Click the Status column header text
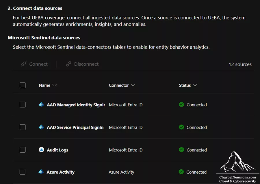260x184 pixels. coord(185,85)
